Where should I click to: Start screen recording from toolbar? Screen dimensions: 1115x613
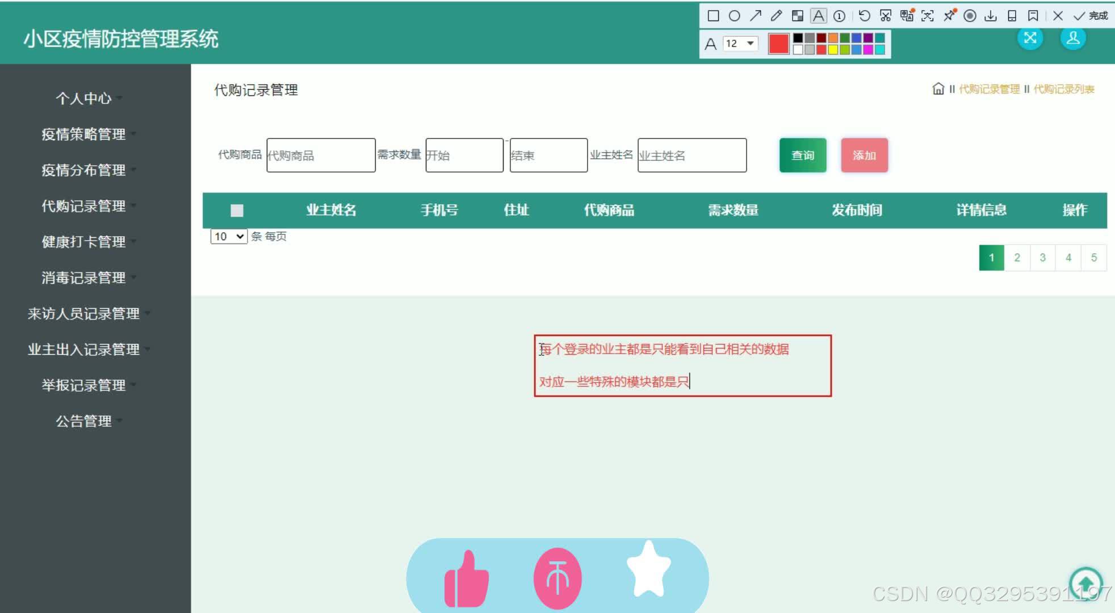(x=970, y=16)
